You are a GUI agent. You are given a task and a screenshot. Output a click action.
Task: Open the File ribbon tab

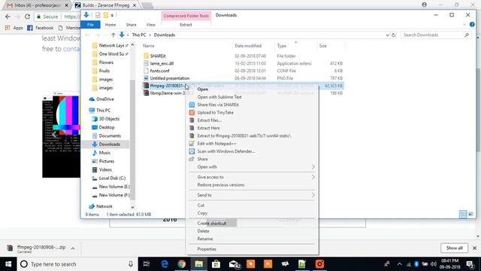click(x=90, y=25)
